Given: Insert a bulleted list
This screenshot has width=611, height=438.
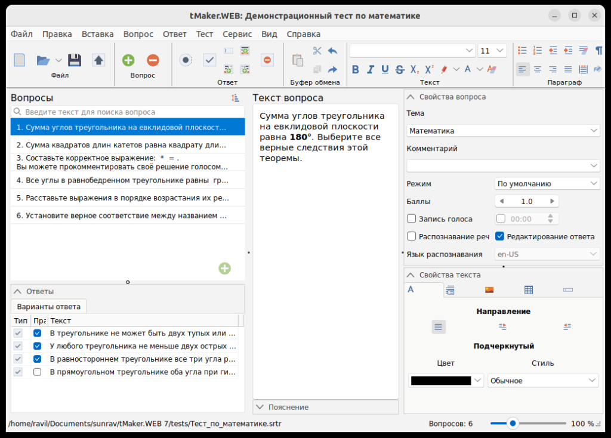Looking at the screenshot, I should (x=522, y=50).
